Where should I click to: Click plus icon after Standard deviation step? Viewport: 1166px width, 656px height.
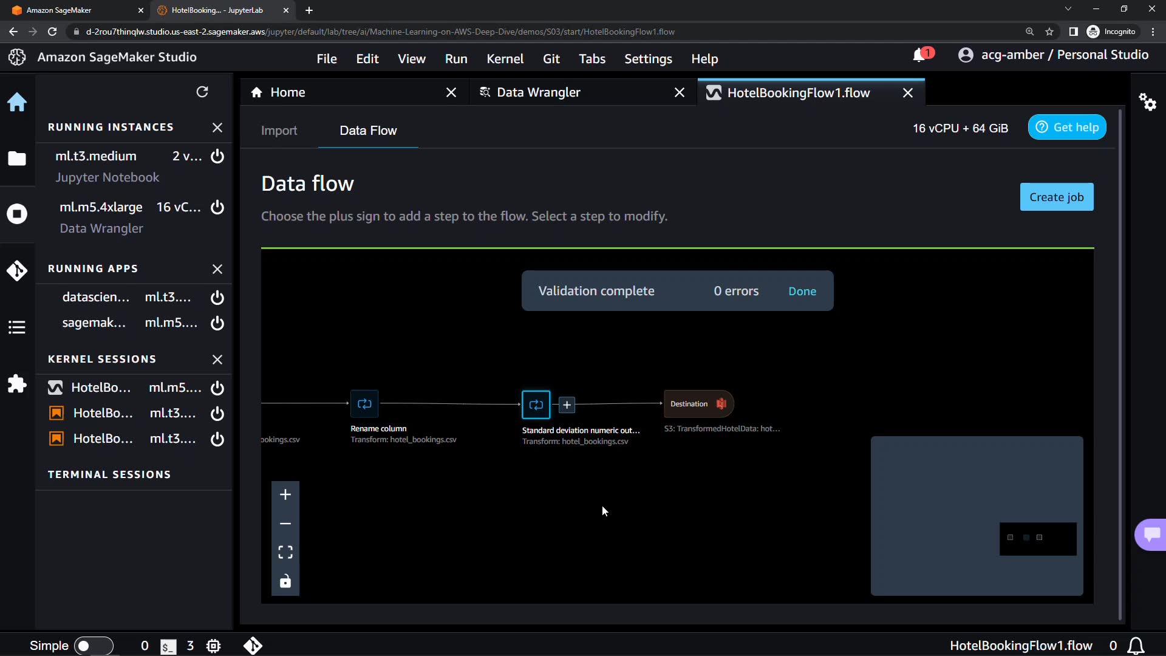(x=567, y=405)
